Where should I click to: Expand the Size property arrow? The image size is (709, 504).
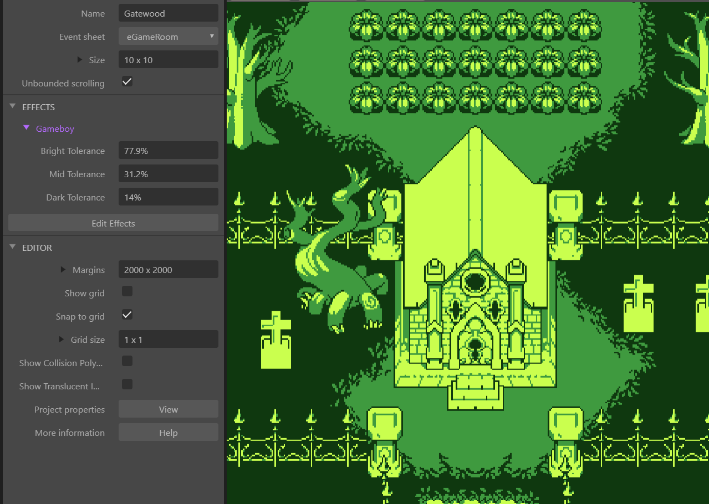[x=80, y=59]
